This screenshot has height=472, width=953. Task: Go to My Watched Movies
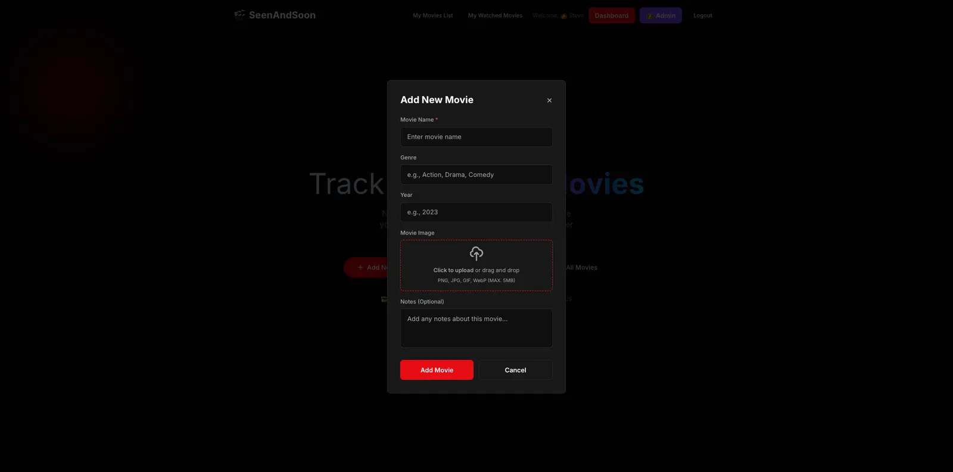(x=495, y=15)
